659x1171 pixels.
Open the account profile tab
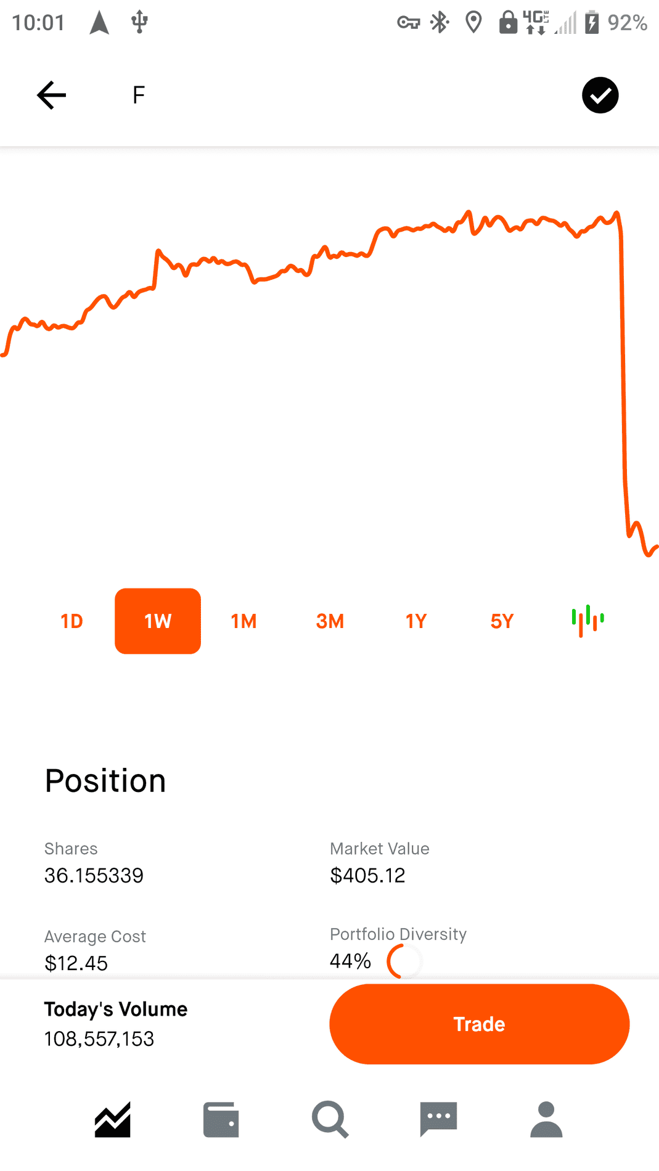[x=546, y=1119]
